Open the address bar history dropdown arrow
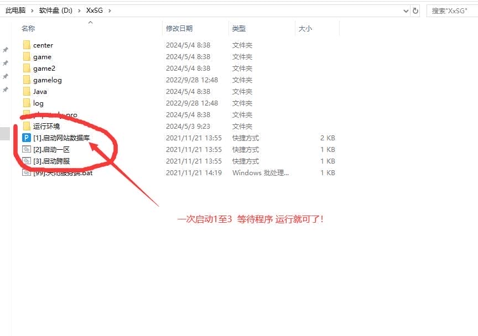Screen dimensions: 478x336 406,10
